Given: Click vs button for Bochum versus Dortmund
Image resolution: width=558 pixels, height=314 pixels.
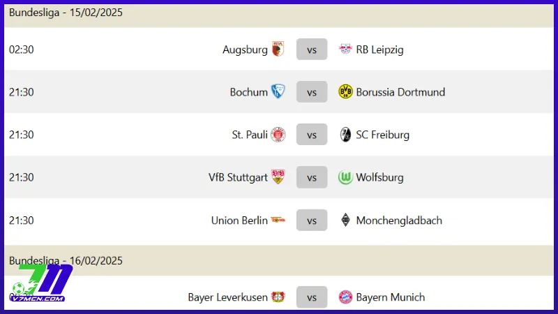Looking at the screenshot, I should coord(312,92).
